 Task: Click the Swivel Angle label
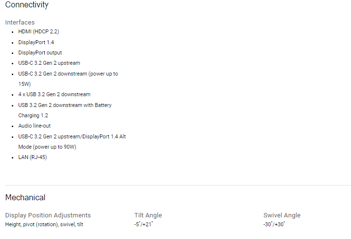click(x=282, y=215)
